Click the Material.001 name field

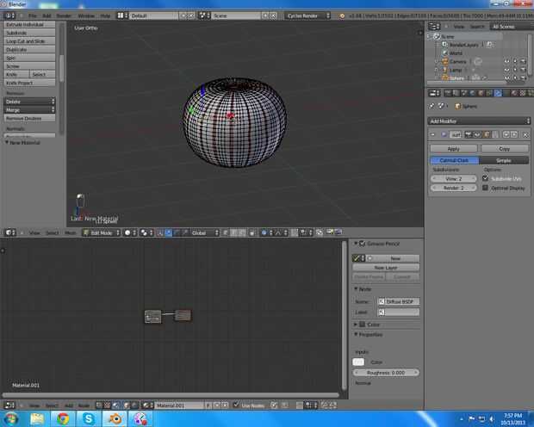coord(179,405)
